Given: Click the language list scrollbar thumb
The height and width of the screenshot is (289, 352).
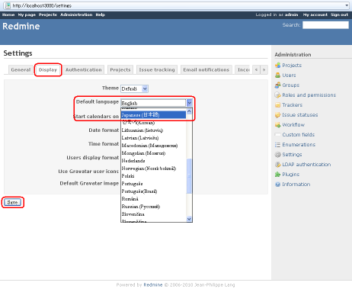Looking at the screenshot, I should tap(189, 176).
